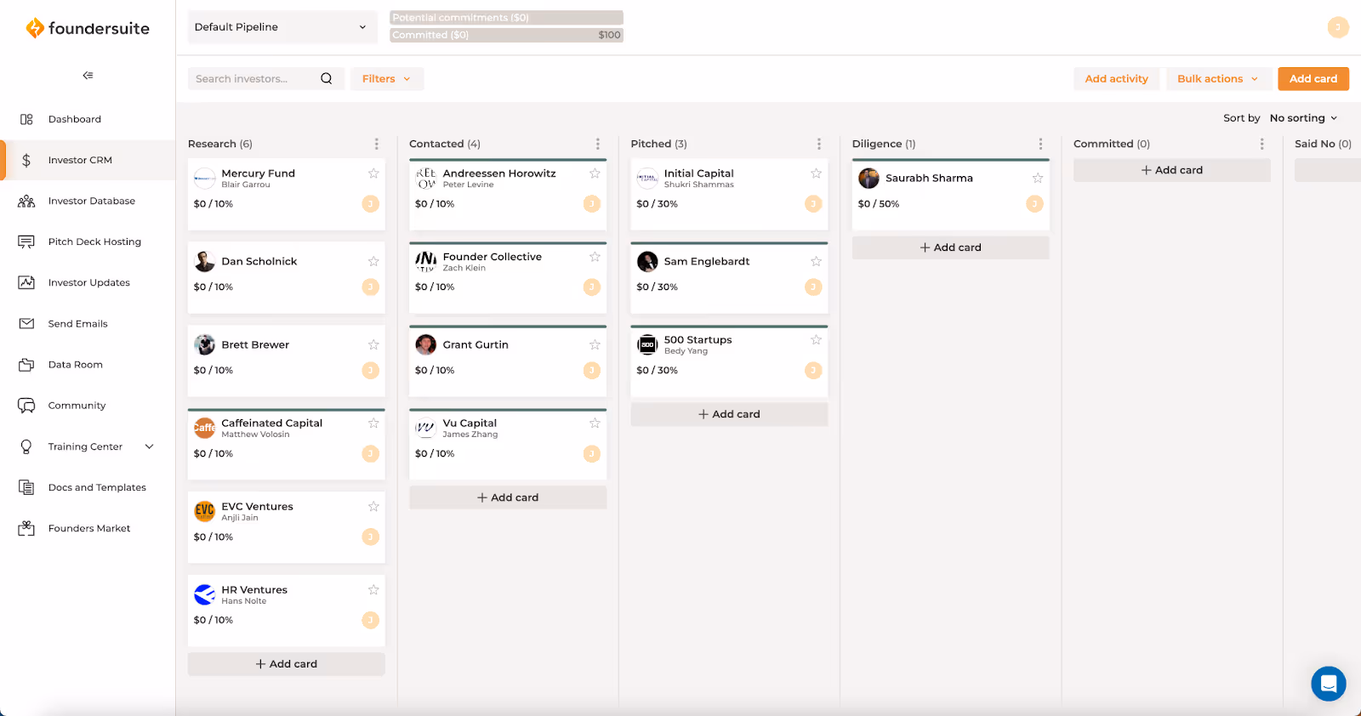This screenshot has height=716, width=1361.
Task: Go to Investor Database
Action: point(92,201)
